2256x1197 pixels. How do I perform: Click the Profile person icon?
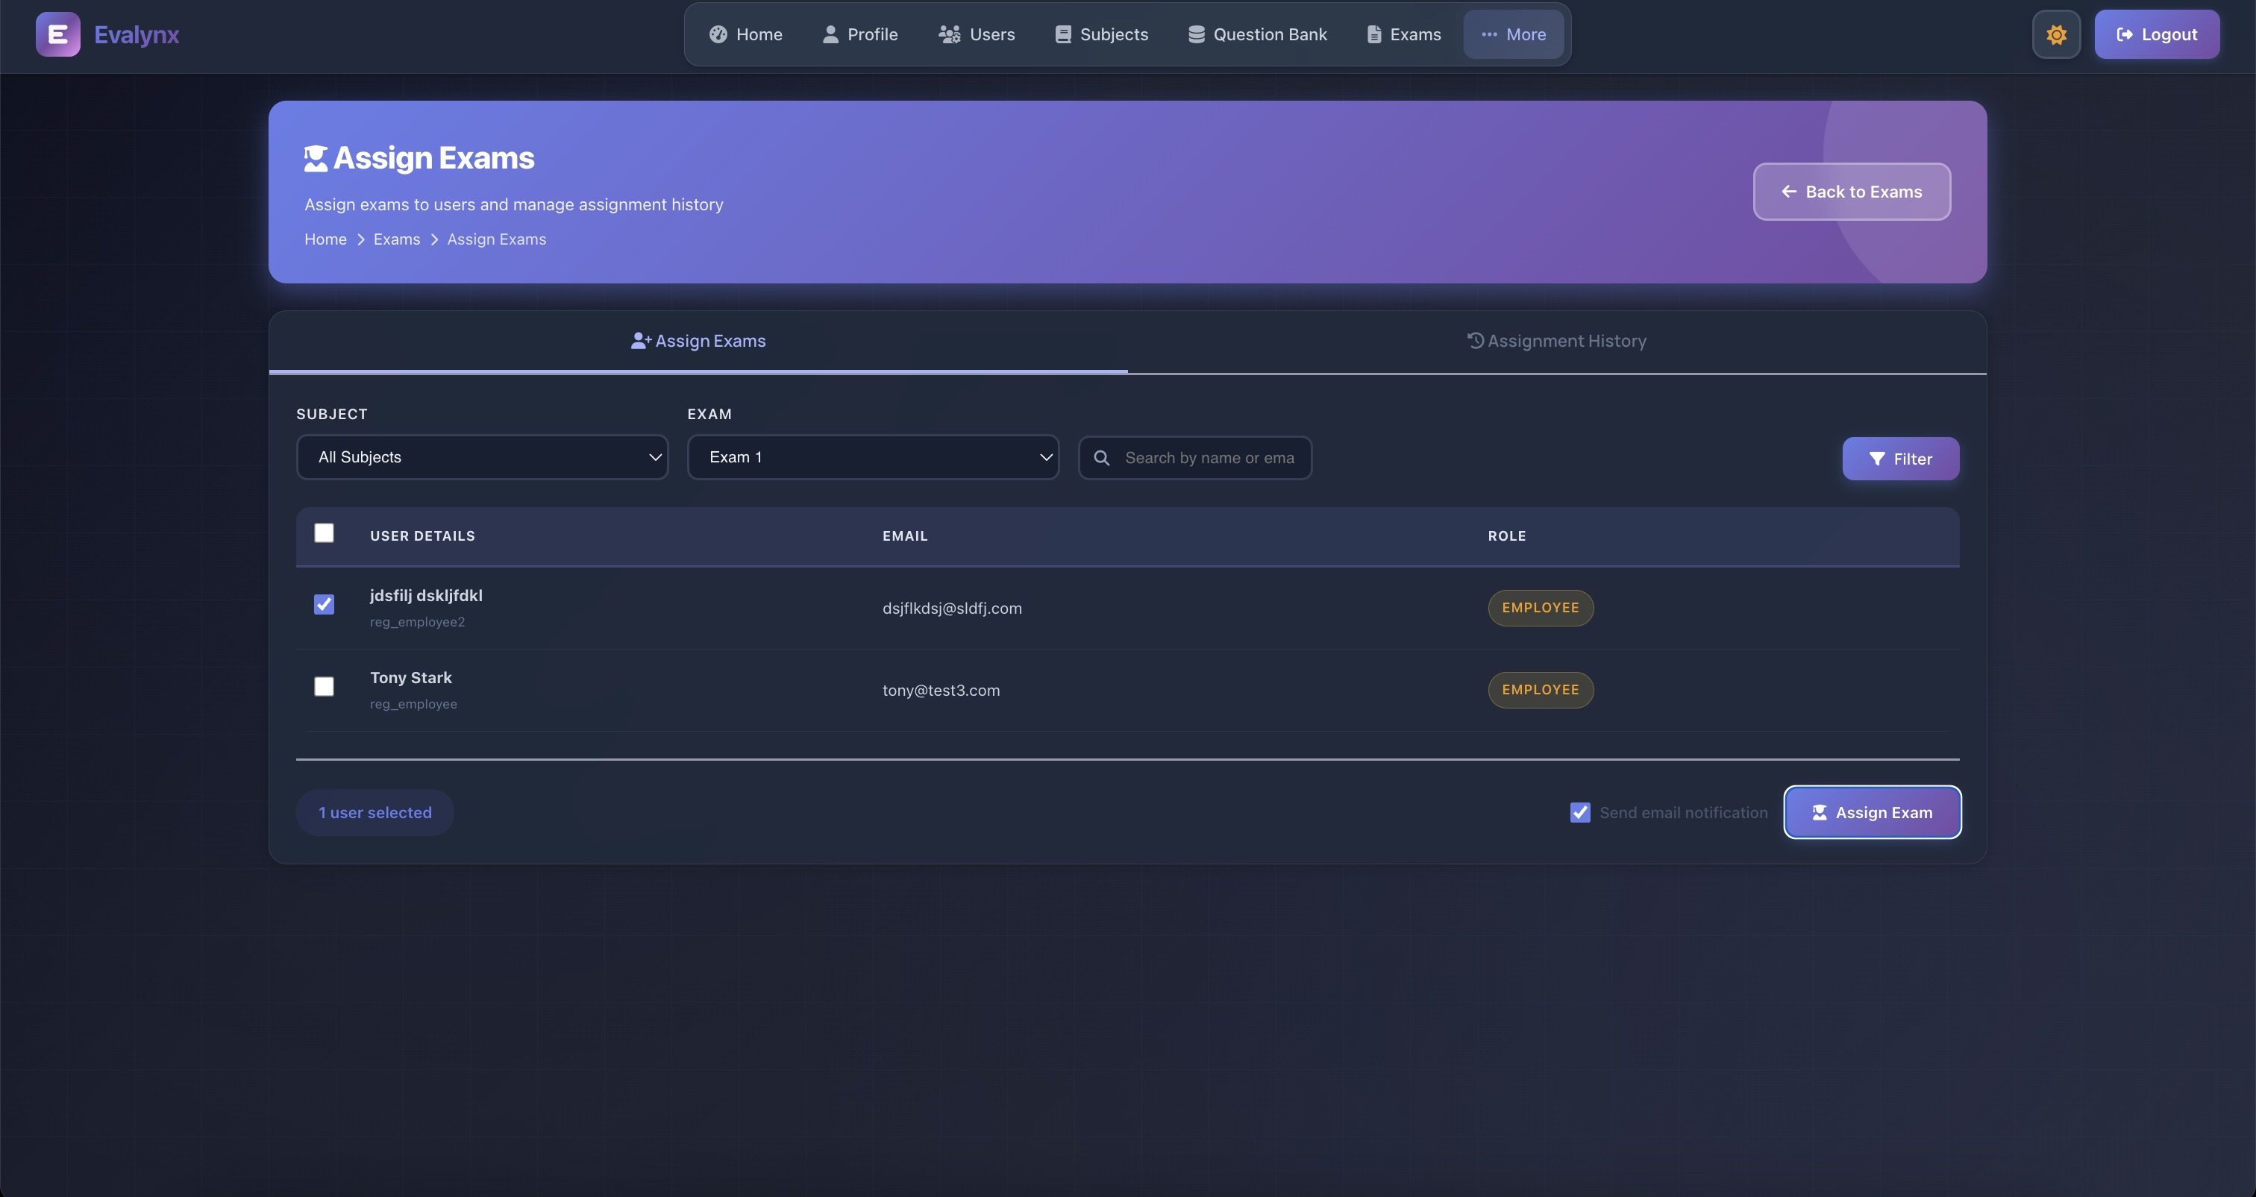(830, 34)
